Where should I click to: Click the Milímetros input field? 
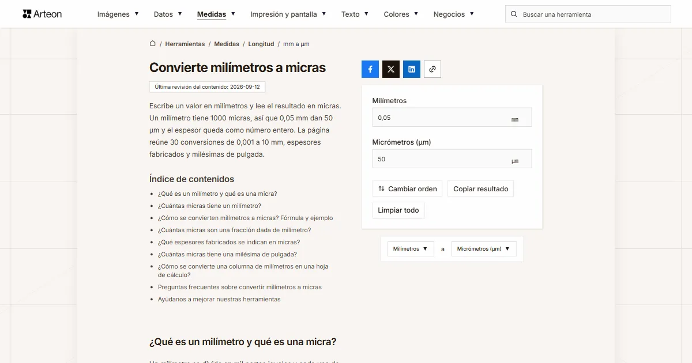[452, 118]
